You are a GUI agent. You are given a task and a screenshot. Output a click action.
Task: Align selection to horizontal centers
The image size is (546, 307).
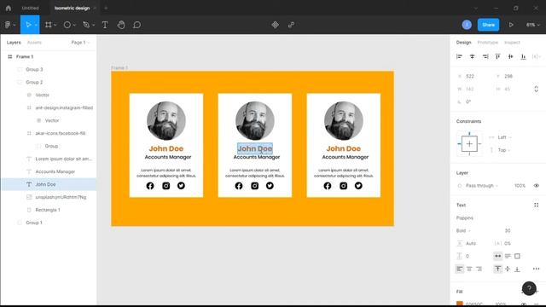point(472,56)
